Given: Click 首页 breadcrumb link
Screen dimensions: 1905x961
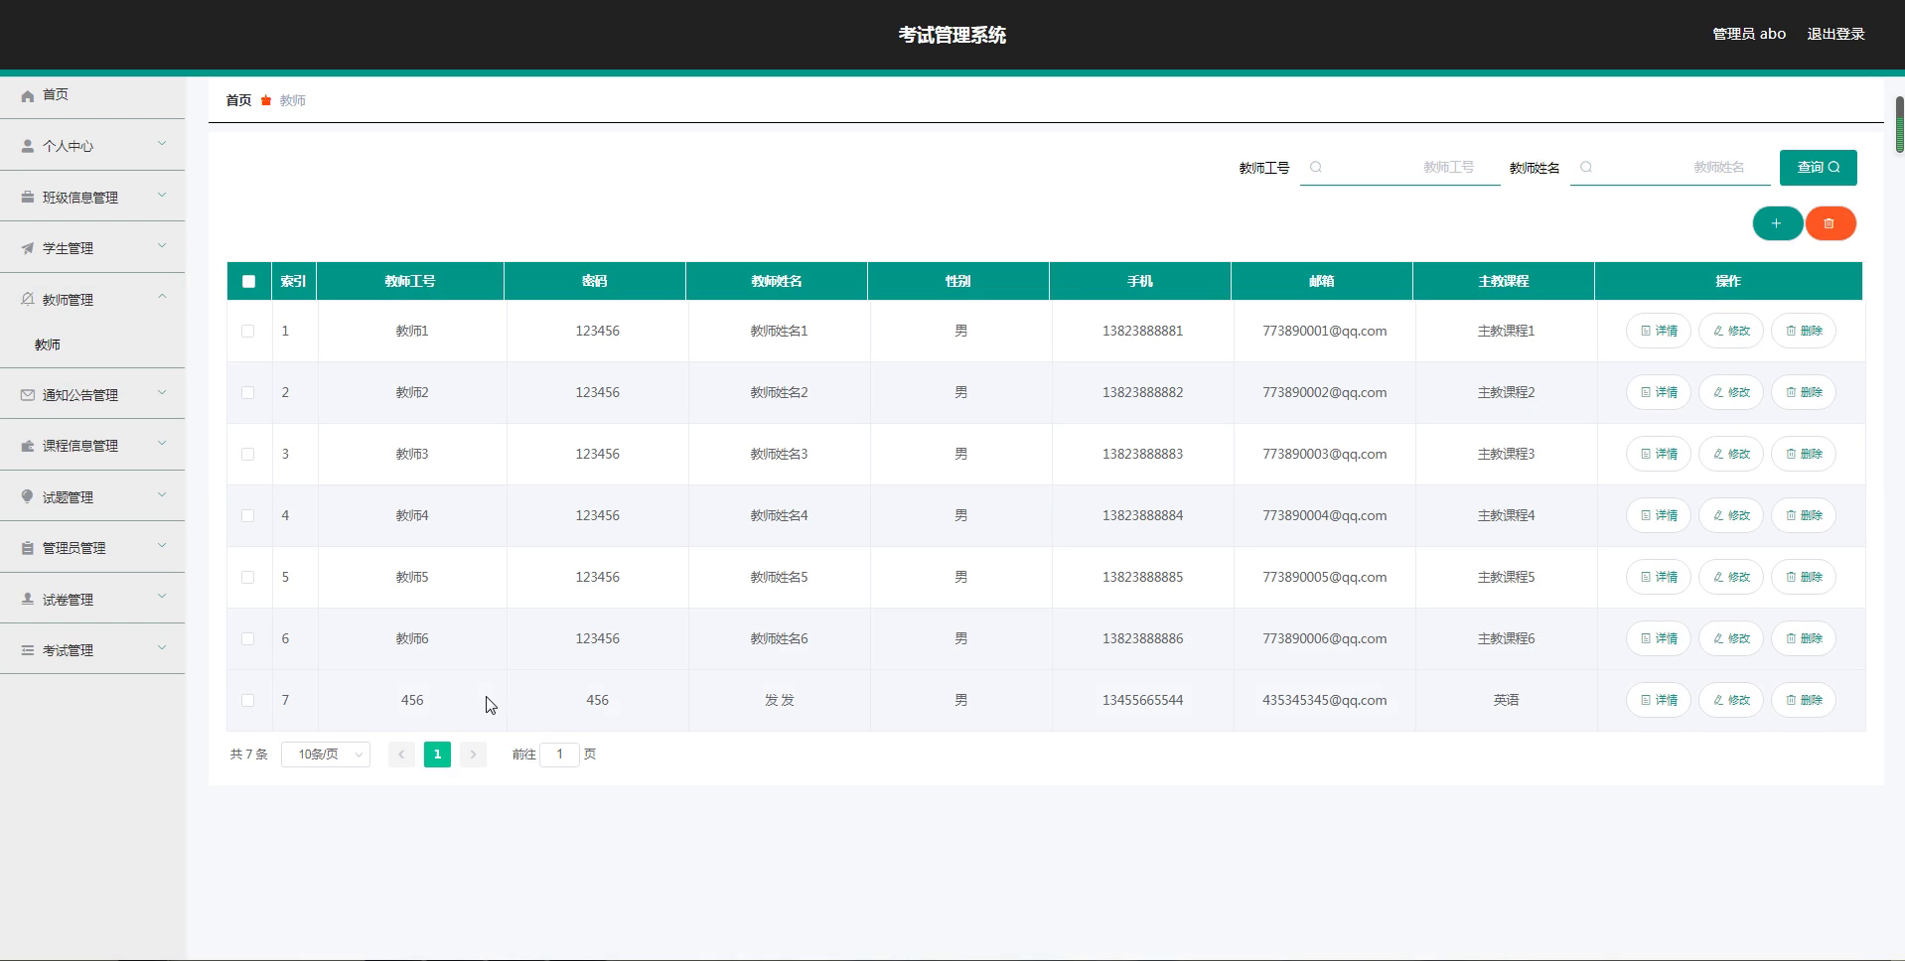Looking at the screenshot, I should click(238, 100).
